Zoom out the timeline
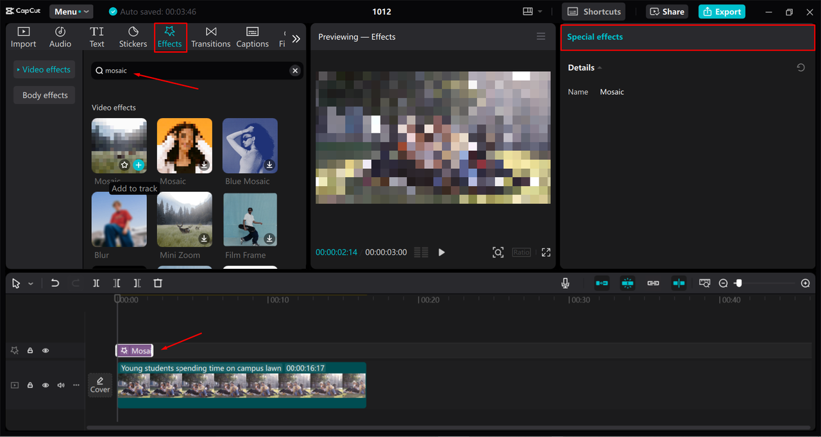821x437 pixels. tap(724, 283)
